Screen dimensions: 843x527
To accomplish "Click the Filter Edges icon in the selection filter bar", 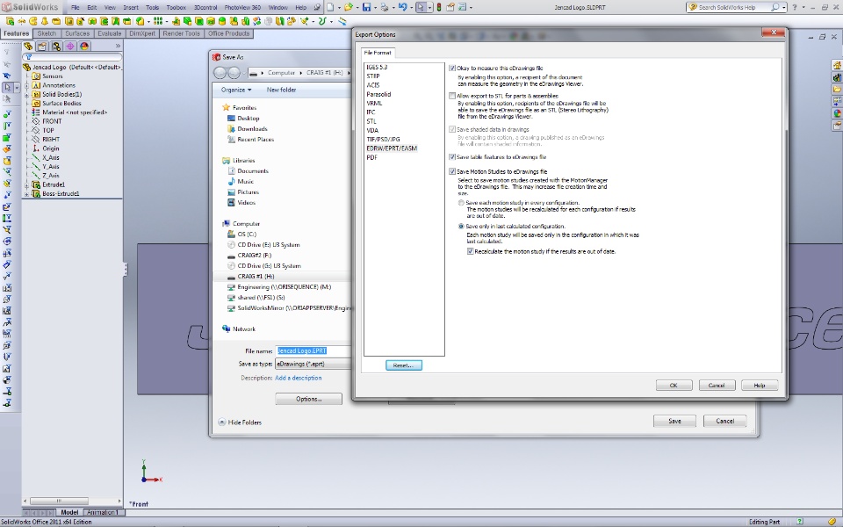I will [x=7, y=126].
